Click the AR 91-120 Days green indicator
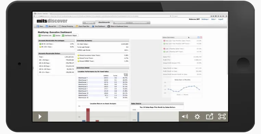Viewport: 261px width, 134px height. (40, 44)
